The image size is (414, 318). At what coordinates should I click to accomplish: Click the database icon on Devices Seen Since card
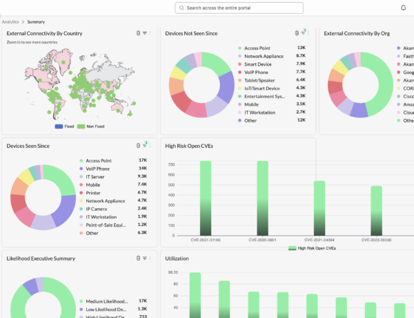(x=138, y=145)
